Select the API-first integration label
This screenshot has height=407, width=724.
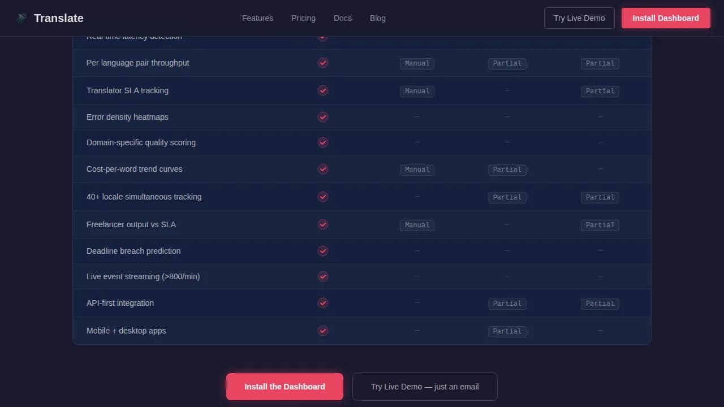(120, 303)
